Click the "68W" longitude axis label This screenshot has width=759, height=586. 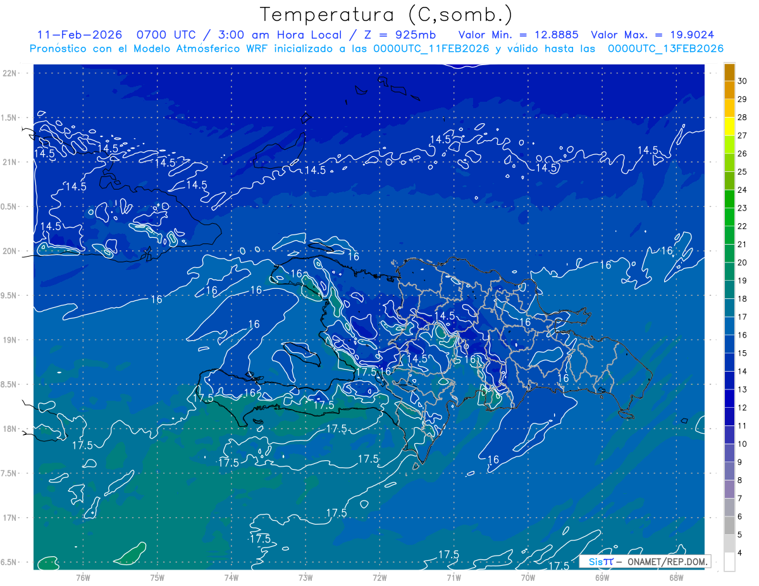click(676, 578)
